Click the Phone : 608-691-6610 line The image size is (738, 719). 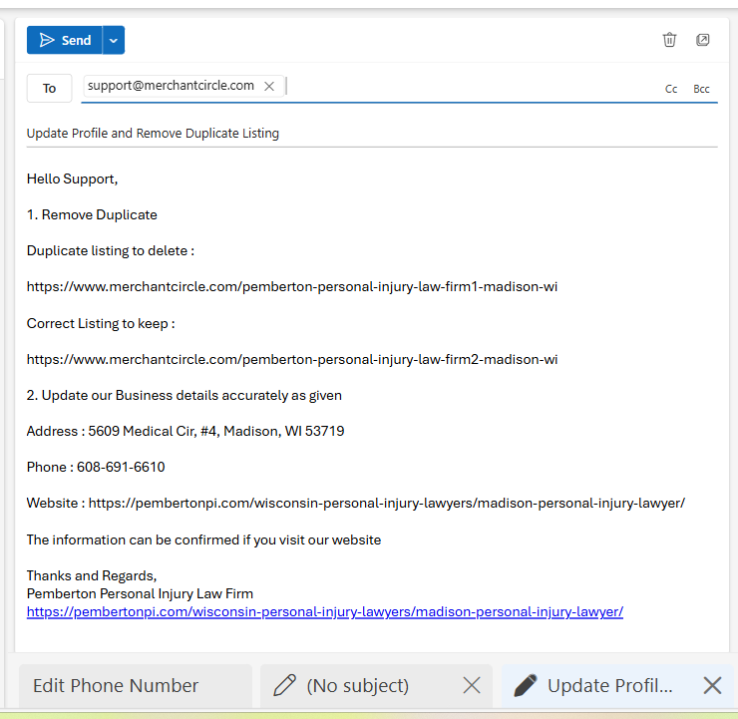click(96, 467)
